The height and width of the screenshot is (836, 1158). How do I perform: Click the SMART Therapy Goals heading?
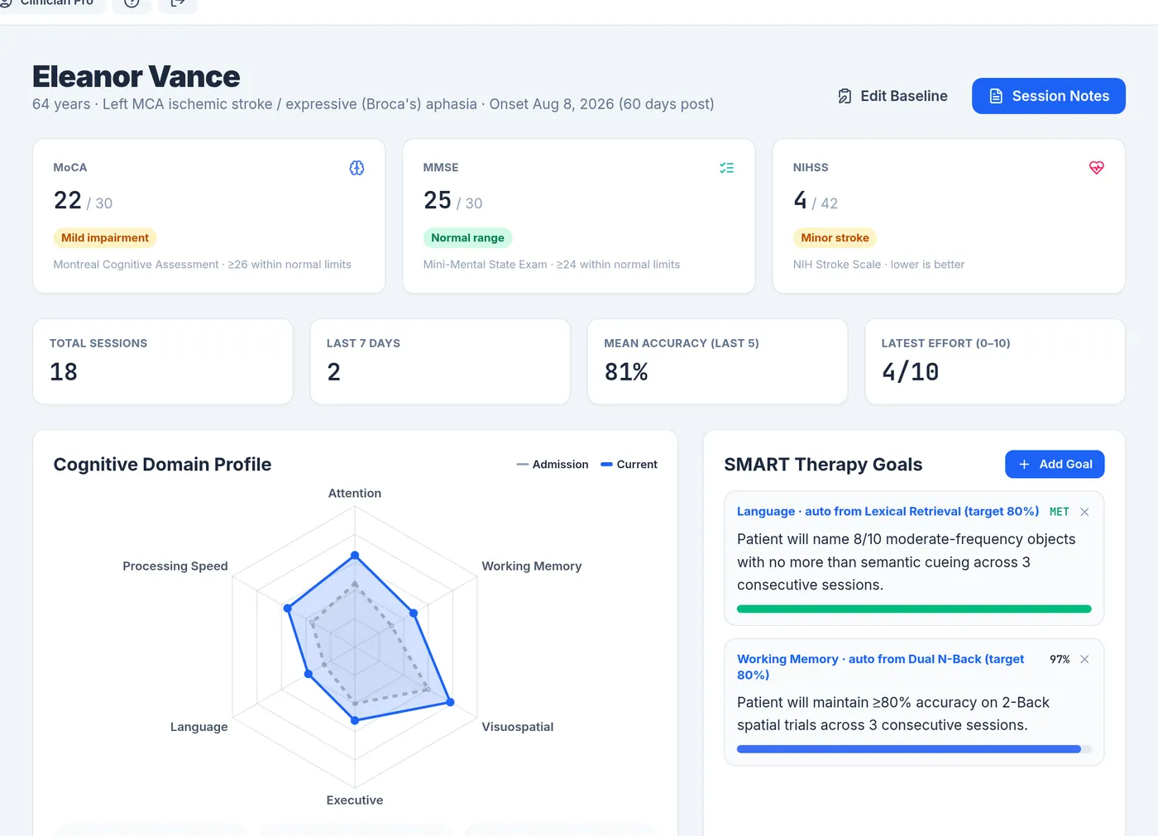click(x=823, y=465)
